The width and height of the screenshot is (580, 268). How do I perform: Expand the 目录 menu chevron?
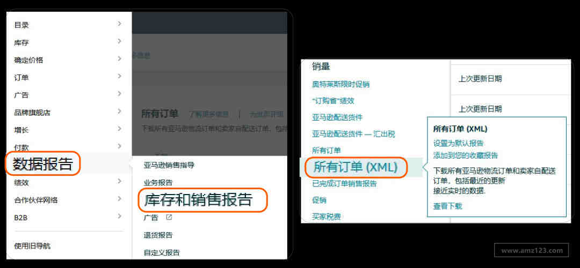click(x=119, y=24)
